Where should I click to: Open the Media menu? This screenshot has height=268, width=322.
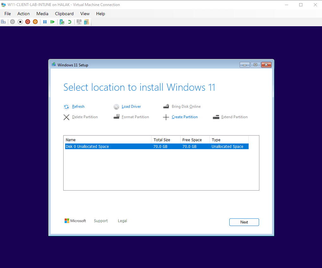tap(42, 14)
